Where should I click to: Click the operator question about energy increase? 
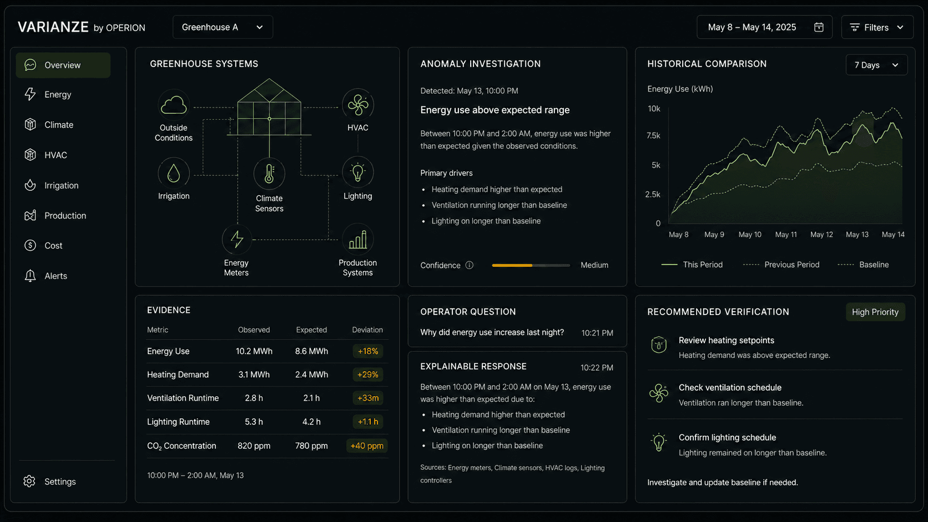click(492, 332)
